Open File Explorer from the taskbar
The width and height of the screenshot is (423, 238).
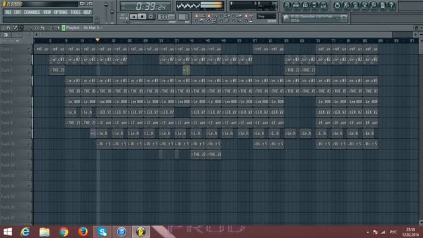pos(44,232)
